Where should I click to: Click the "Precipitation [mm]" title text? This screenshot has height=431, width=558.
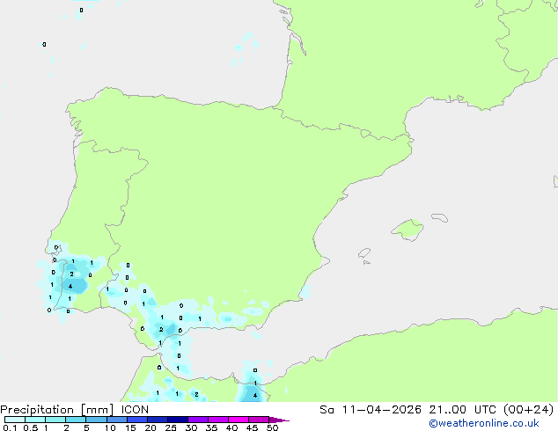tap(57, 410)
